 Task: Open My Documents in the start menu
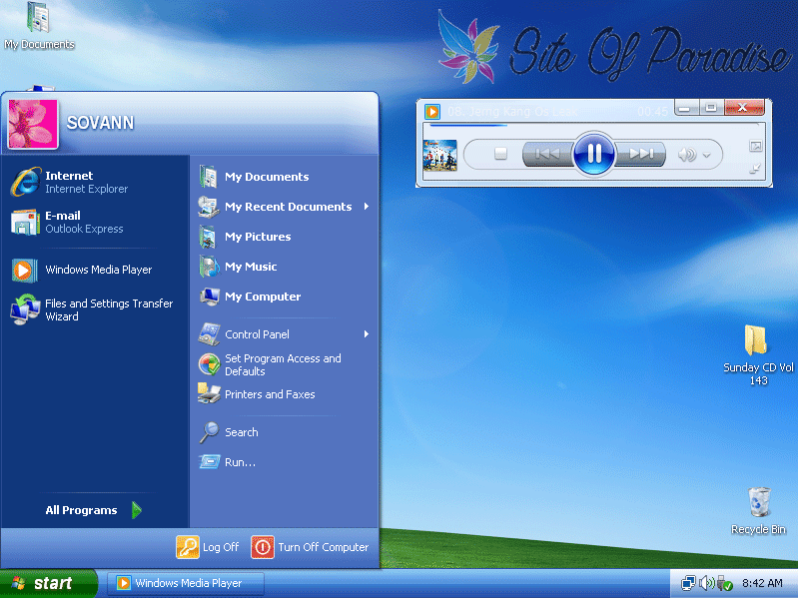[x=285, y=177]
